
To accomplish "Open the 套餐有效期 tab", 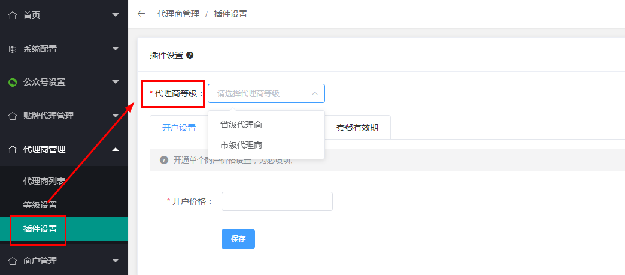I will pyautogui.click(x=357, y=128).
